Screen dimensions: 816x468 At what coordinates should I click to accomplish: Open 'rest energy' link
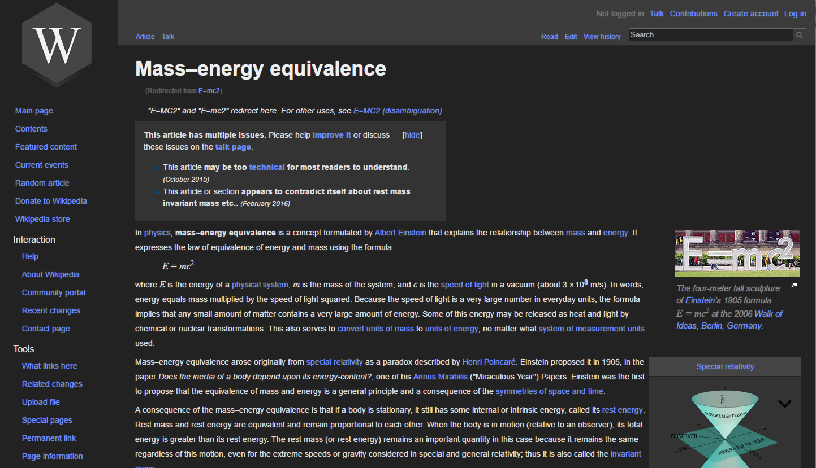point(622,410)
